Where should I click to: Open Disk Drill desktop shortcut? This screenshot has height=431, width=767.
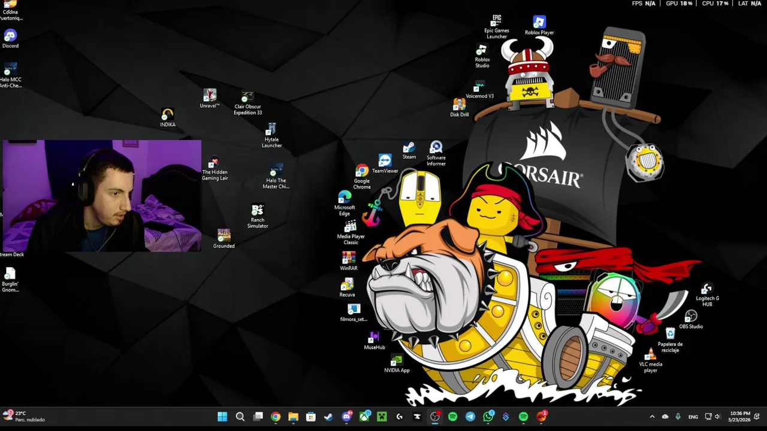tap(460, 108)
